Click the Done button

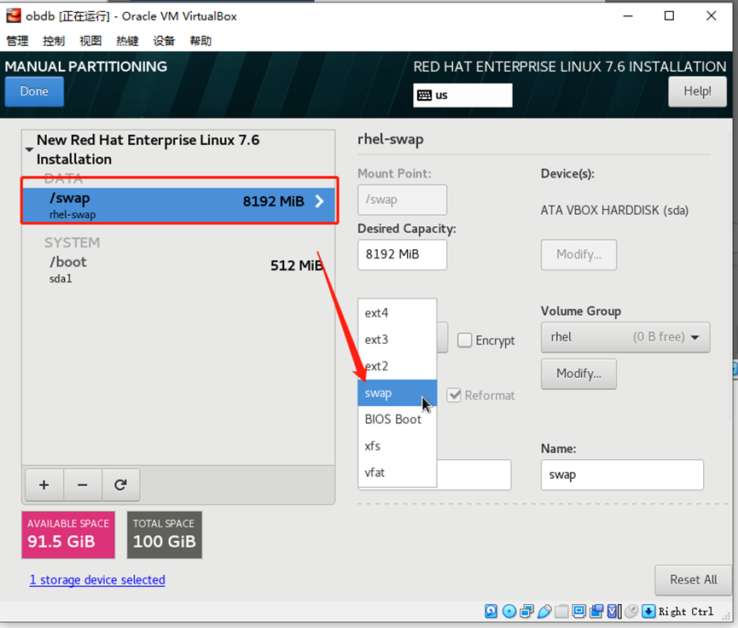pos(33,90)
